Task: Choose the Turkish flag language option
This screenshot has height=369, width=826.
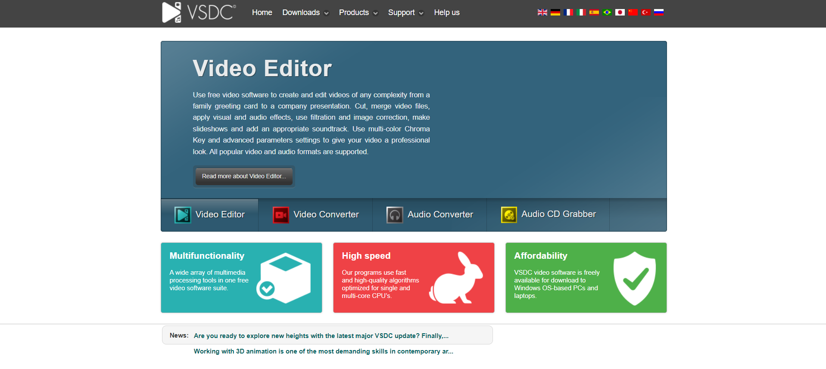Action: click(x=645, y=12)
